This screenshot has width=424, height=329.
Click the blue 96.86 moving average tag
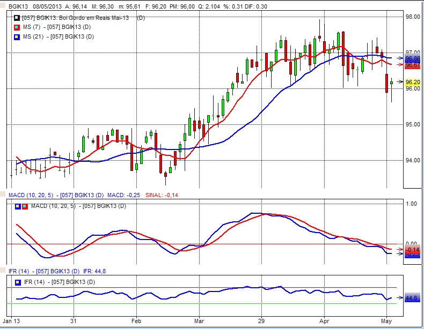pos(412,58)
